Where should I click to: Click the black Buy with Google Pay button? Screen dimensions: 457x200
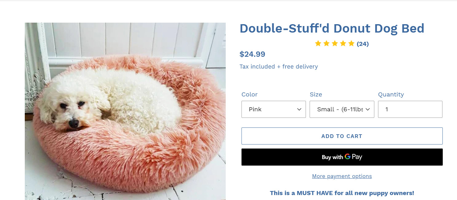pos(342,157)
